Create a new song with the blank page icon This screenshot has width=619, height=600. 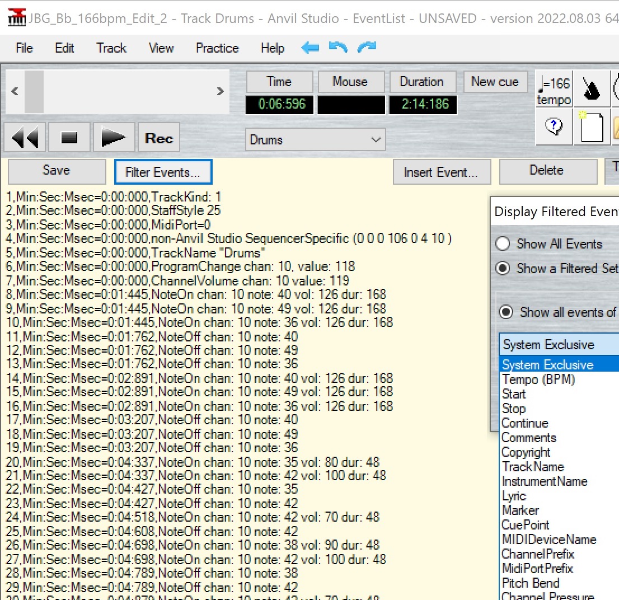click(592, 127)
